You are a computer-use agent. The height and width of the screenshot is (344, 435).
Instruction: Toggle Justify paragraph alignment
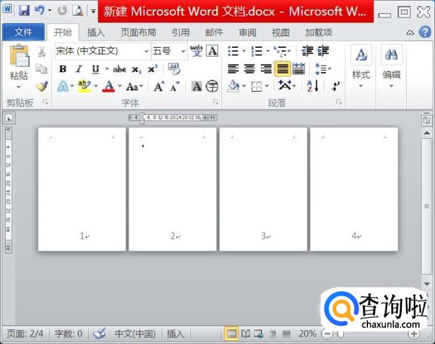point(282,69)
